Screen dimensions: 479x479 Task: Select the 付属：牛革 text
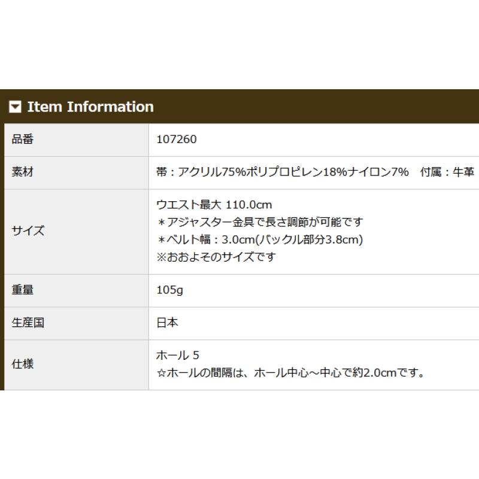pos(447,172)
